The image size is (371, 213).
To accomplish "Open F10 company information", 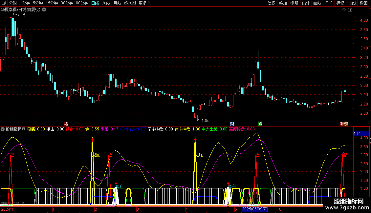I will coord(329,3).
